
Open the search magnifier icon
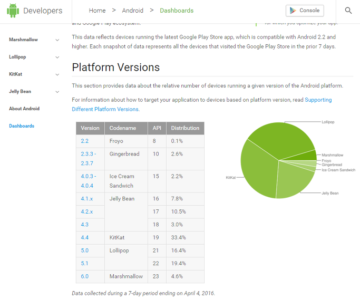[348, 11]
